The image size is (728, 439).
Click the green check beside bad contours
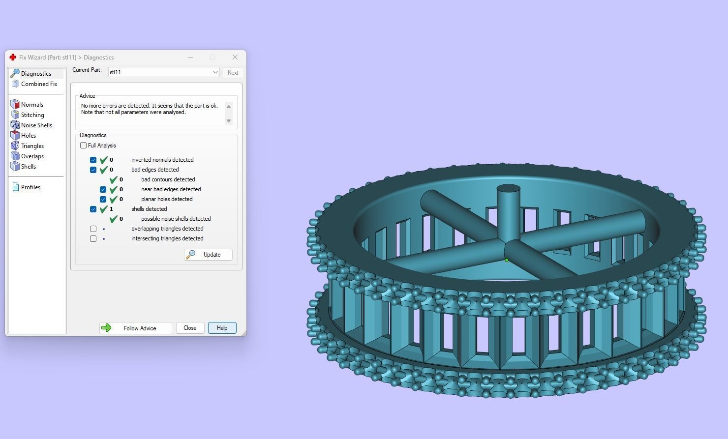click(113, 179)
